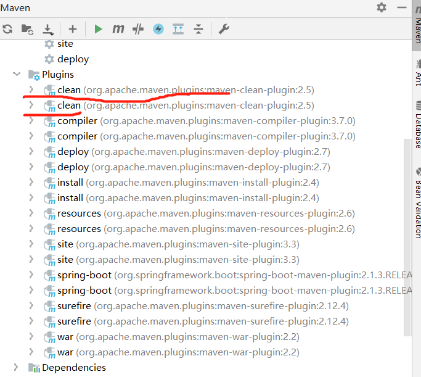The width and height of the screenshot is (421, 377).
Task: Expand the first resources plugin node
Action: tap(31, 213)
